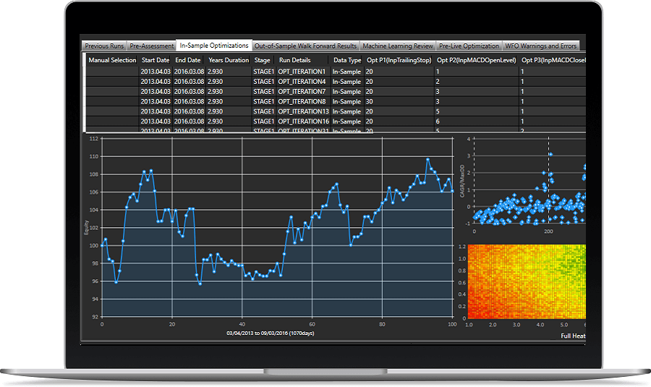Screen dimensions: 651x387
Task: Click the Full Heat label below heatmap
Action: click(x=573, y=336)
